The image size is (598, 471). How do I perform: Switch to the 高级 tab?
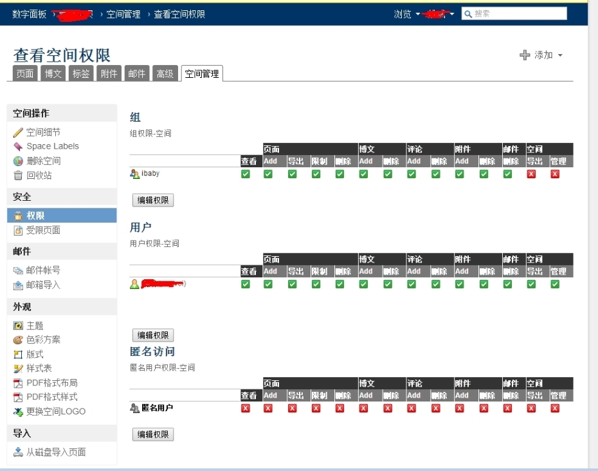[x=165, y=74]
